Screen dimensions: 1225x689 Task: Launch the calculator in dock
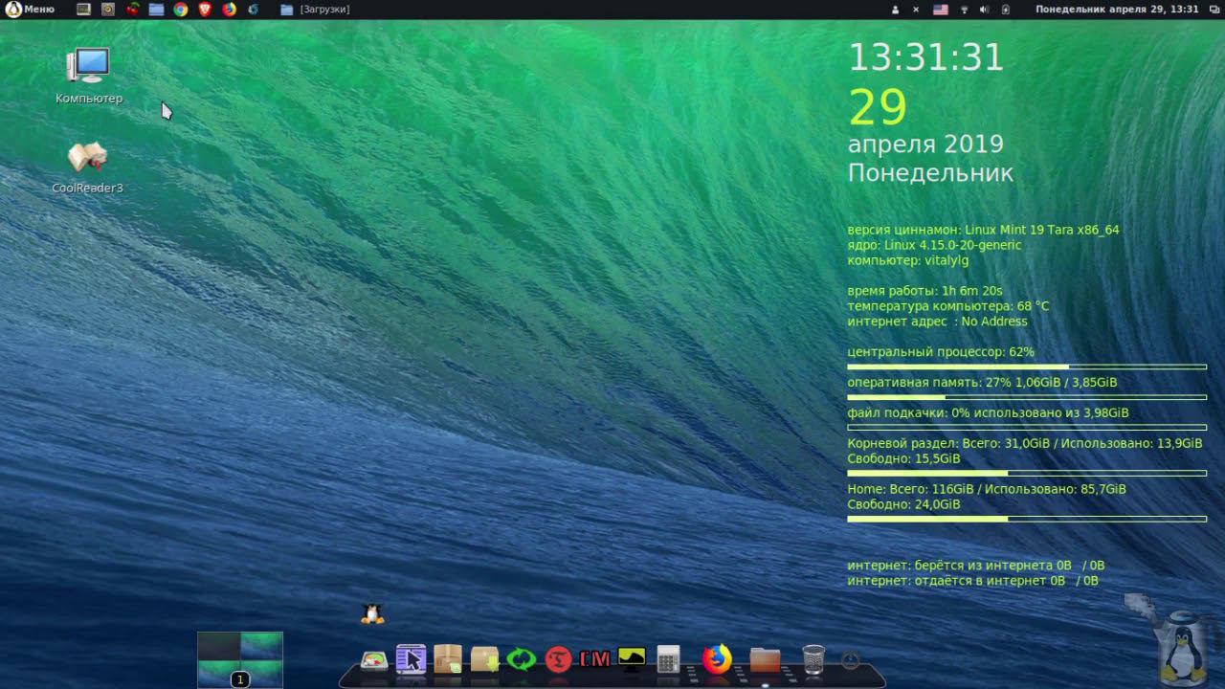pyautogui.click(x=668, y=659)
